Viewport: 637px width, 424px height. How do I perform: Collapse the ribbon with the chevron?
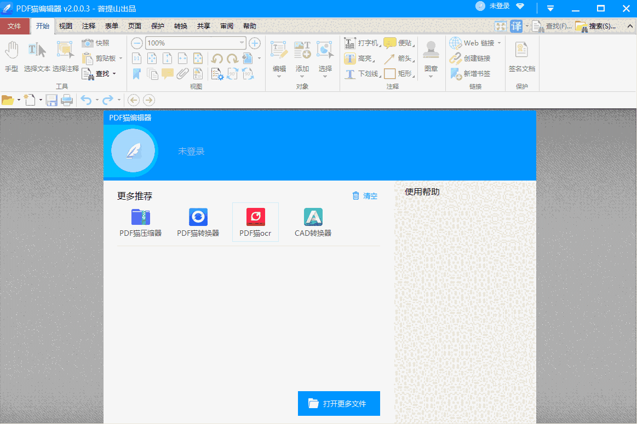550,8
